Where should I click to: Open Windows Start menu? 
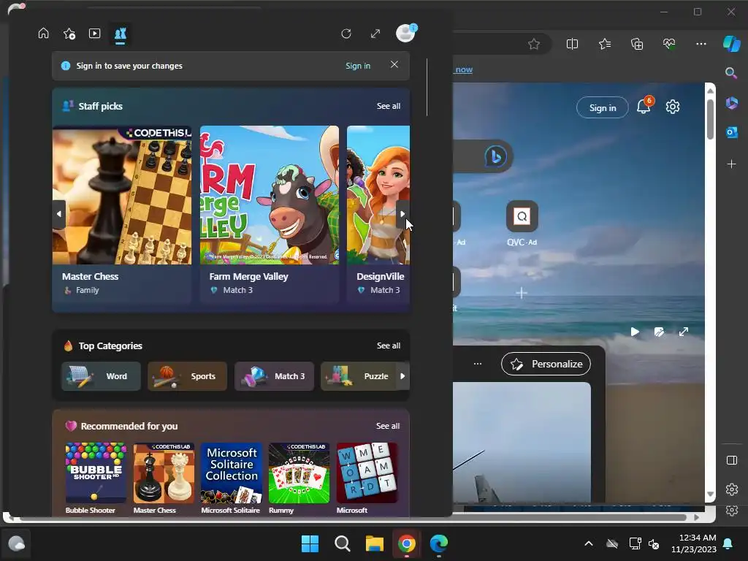pyautogui.click(x=310, y=543)
